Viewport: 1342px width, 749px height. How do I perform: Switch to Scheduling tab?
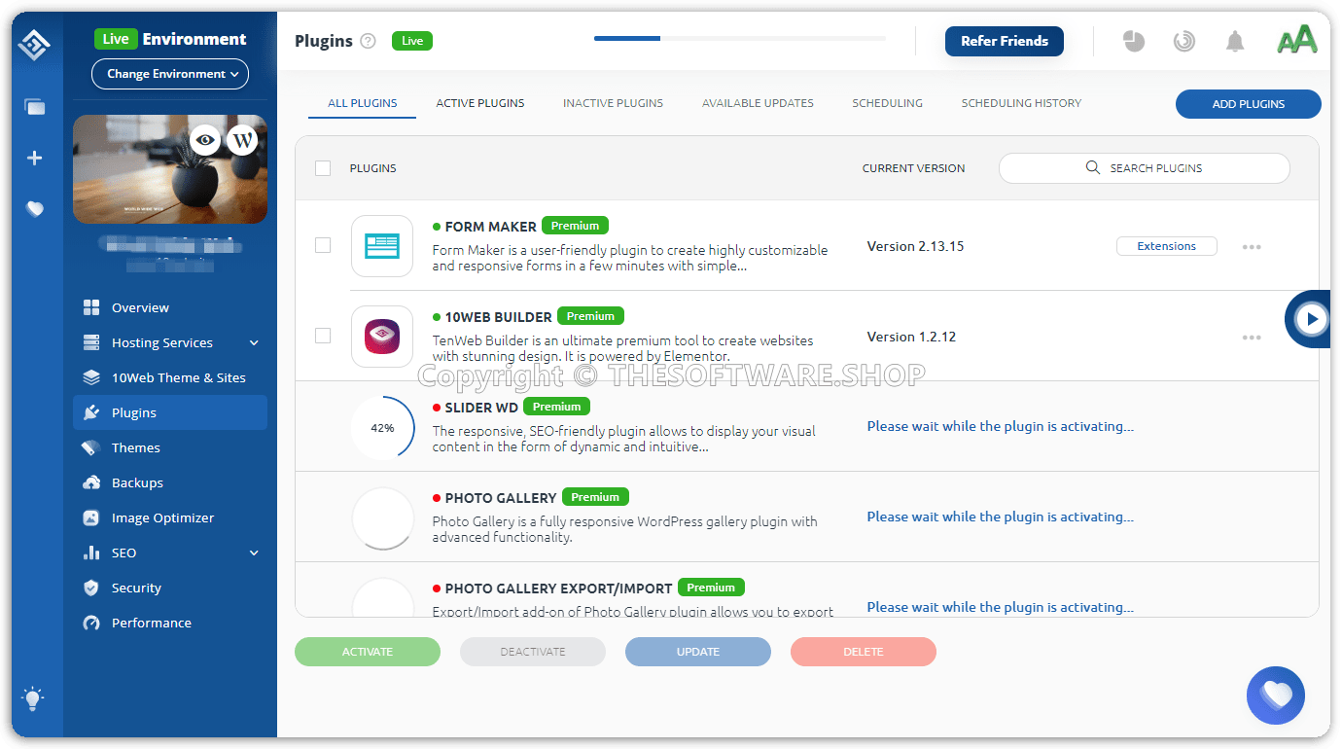pos(888,103)
